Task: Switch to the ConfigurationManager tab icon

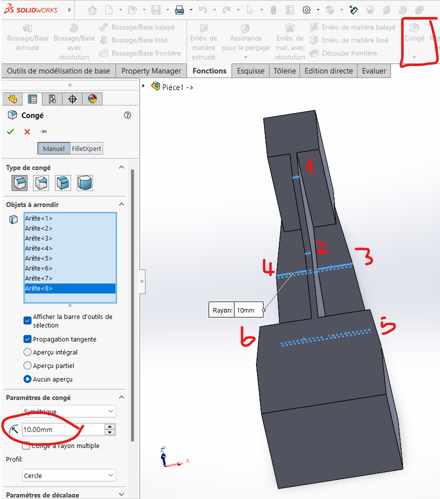Action: [52, 99]
